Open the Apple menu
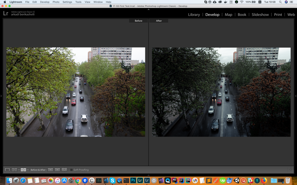 pyautogui.click(x=5, y=2)
